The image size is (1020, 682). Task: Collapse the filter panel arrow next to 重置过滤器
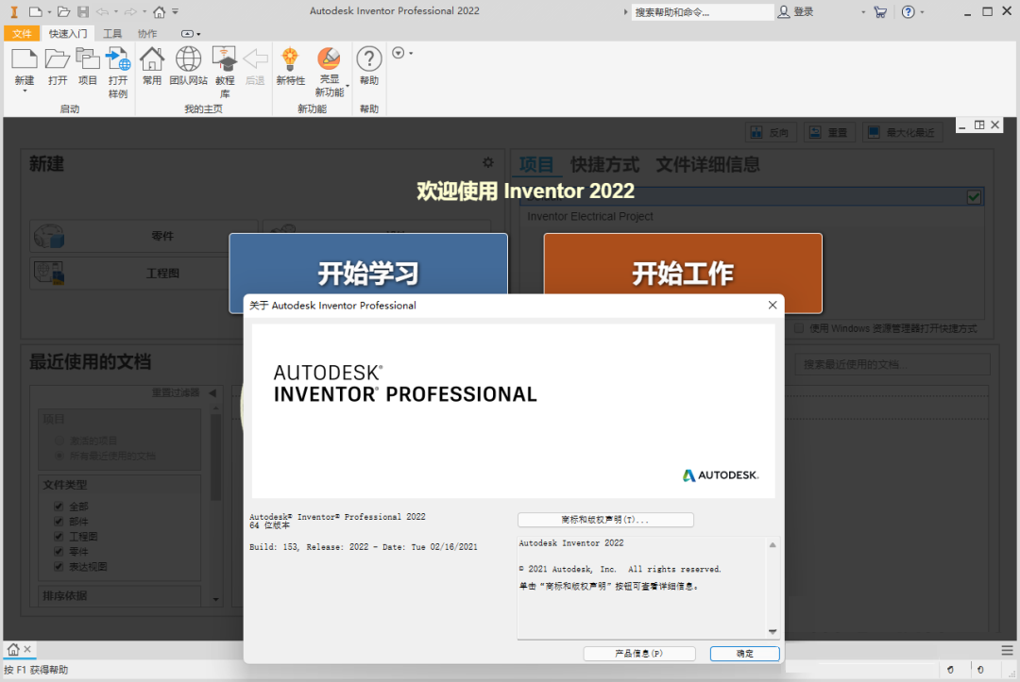coord(212,393)
